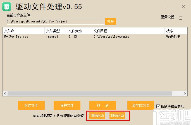Image resolution: width=191 pixels, height=125 pixels.
Task: Click the right arrow of horizontal scrollbar
Action: pos(185,93)
